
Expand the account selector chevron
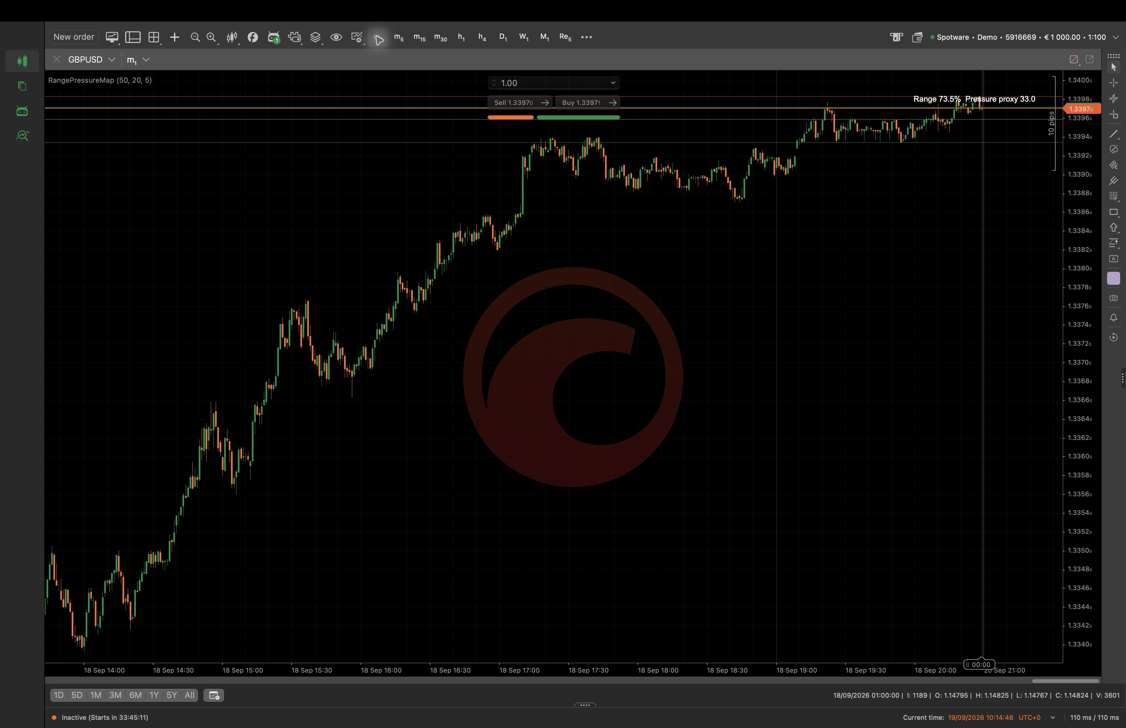point(1116,37)
